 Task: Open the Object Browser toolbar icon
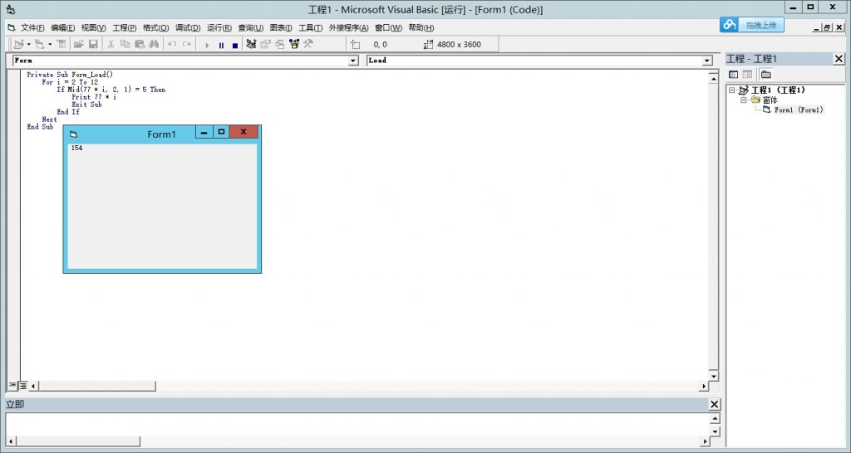pos(293,45)
